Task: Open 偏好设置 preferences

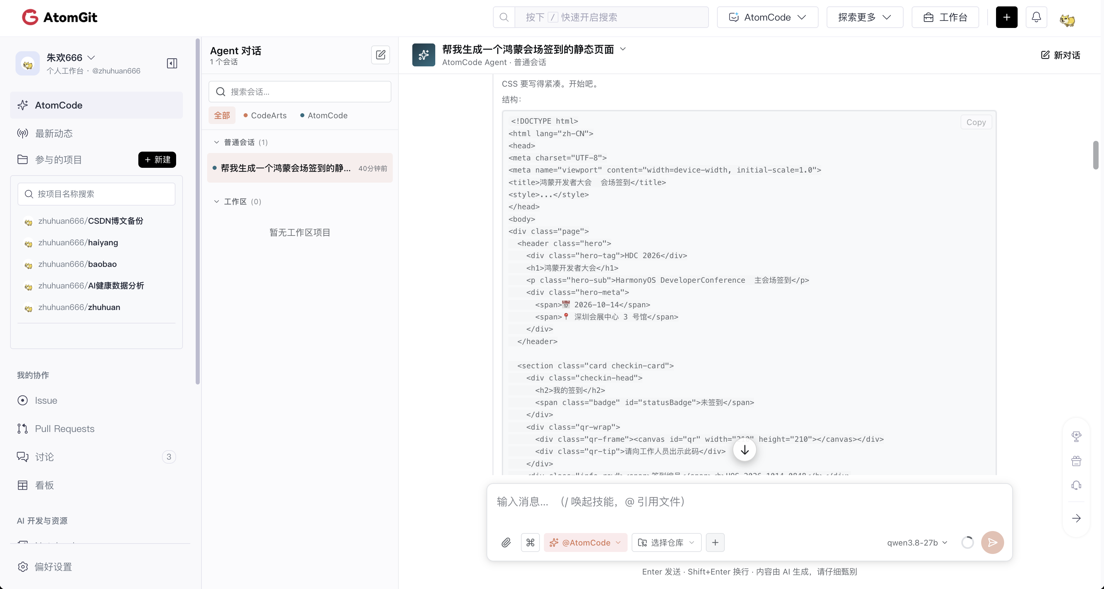Action: coord(45,566)
